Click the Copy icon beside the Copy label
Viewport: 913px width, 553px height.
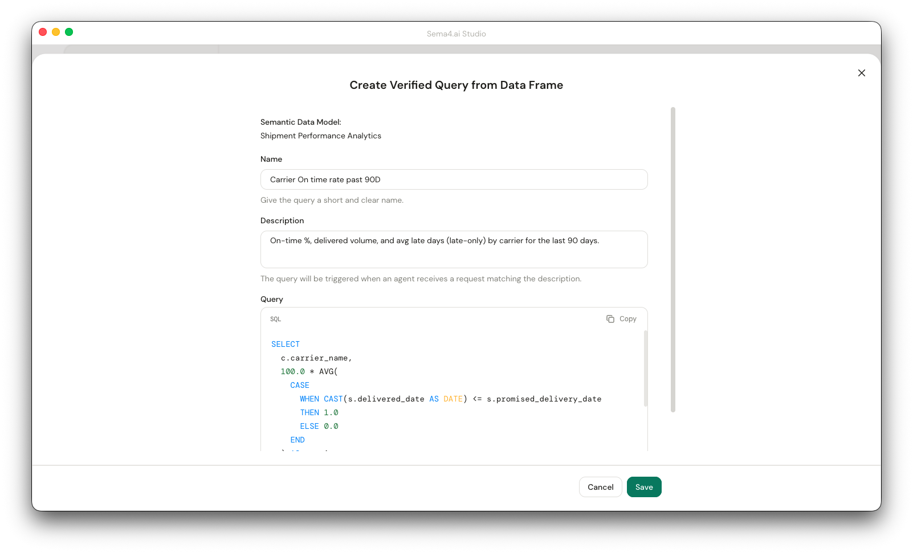(x=610, y=318)
